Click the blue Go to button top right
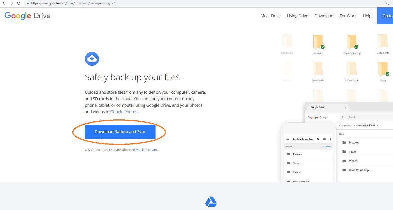Screen dimensions: 393x210 pyautogui.click(x=387, y=16)
